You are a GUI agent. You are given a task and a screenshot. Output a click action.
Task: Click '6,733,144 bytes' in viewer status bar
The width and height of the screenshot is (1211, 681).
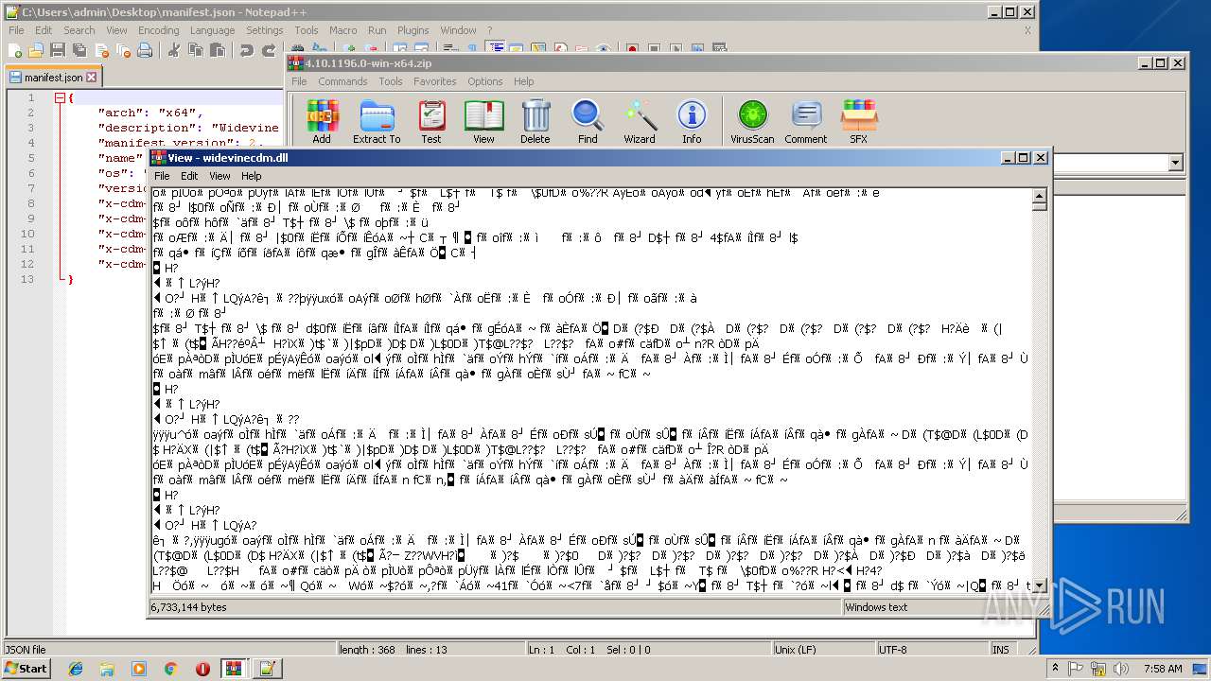click(x=188, y=607)
